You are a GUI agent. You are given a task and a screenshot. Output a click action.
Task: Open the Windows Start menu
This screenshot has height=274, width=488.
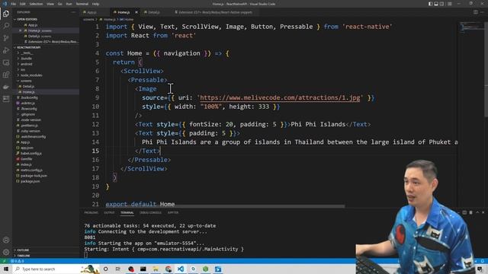tap(6, 269)
